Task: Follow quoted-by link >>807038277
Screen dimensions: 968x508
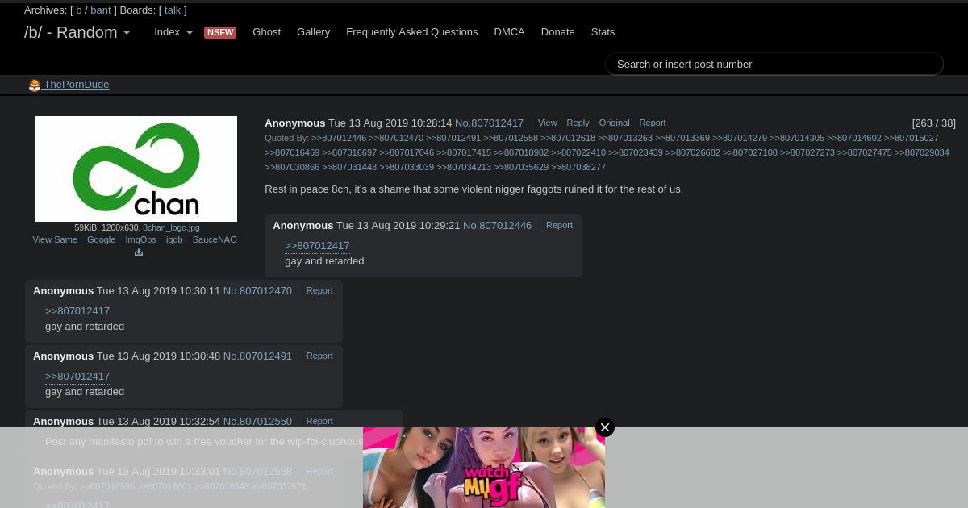Action: (578, 168)
